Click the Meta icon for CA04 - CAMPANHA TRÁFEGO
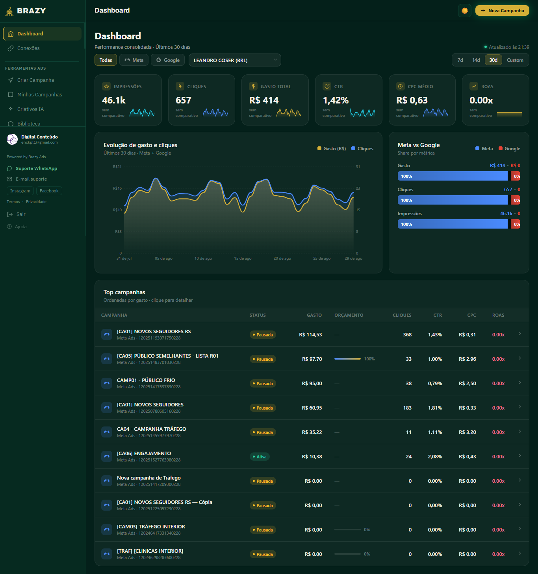538x574 pixels. 107,432
